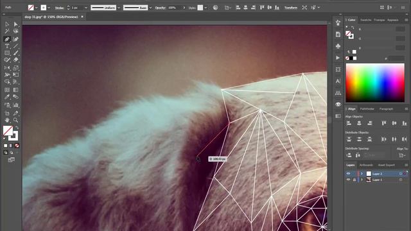Open the Actions panel play icon
This screenshot has height=231, width=411.
(338, 58)
